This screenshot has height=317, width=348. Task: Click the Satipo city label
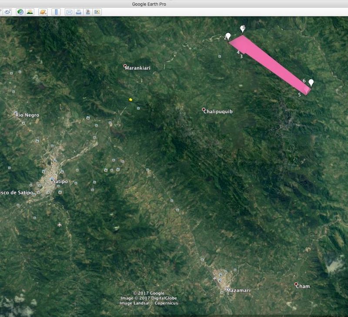point(60,182)
